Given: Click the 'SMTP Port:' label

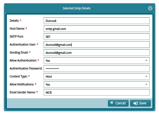Looking at the screenshot, I should 17,37.
